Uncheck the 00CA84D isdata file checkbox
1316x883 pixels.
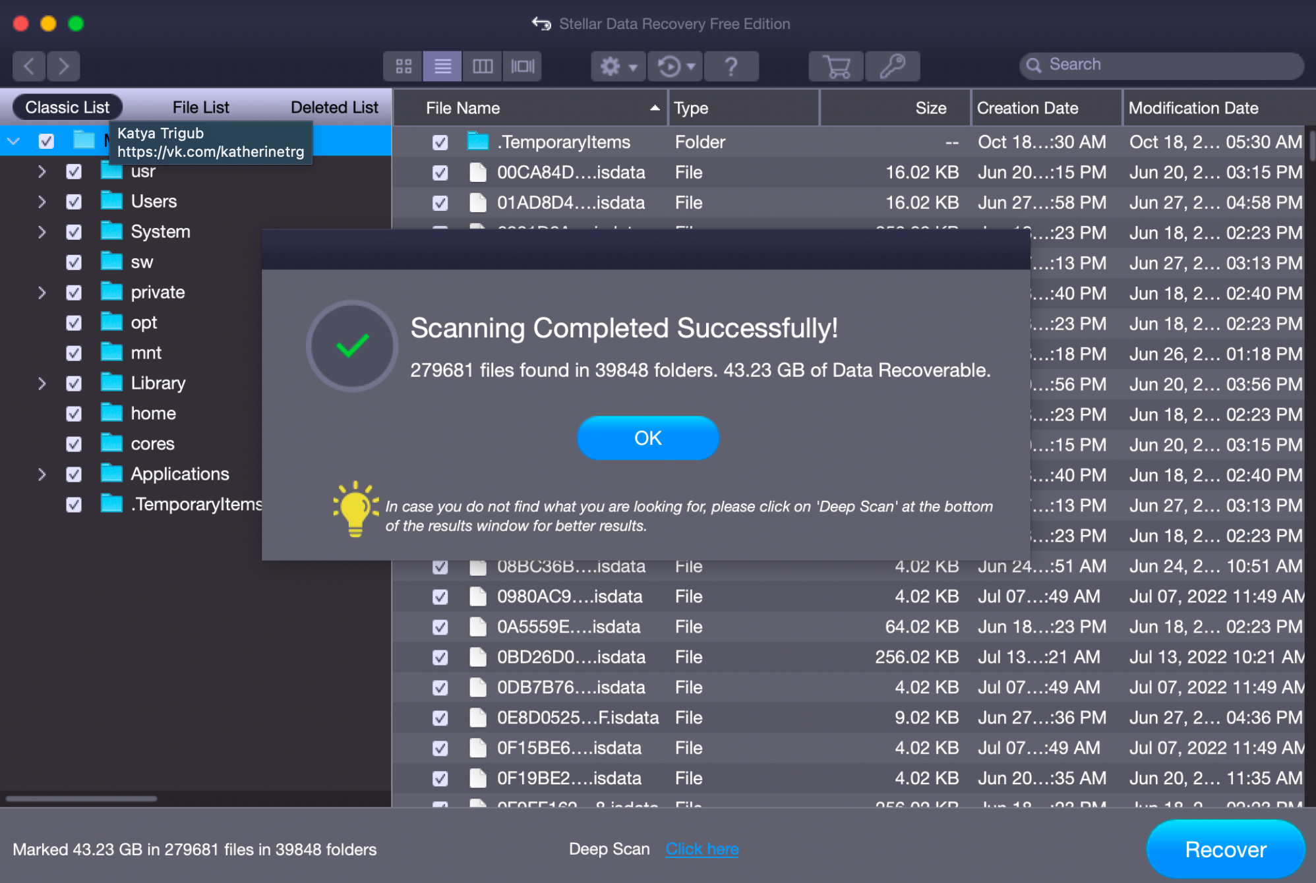(440, 173)
